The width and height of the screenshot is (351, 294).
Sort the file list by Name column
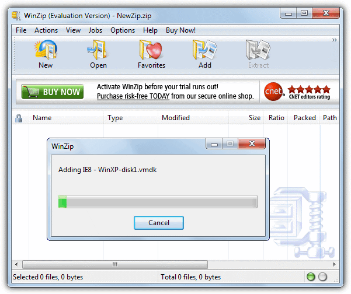coord(42,118)
